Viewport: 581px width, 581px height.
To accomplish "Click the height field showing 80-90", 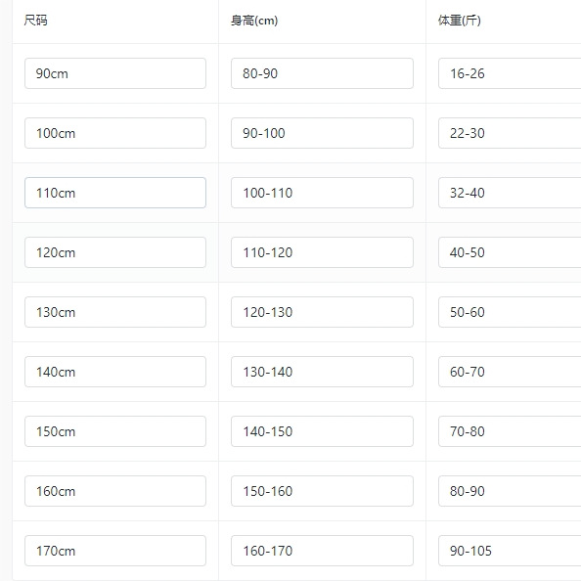I will (322, 73).
